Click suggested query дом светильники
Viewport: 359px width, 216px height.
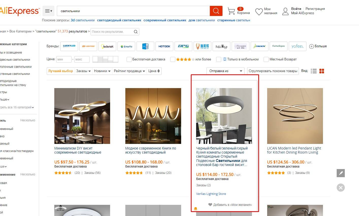[202, 20]
